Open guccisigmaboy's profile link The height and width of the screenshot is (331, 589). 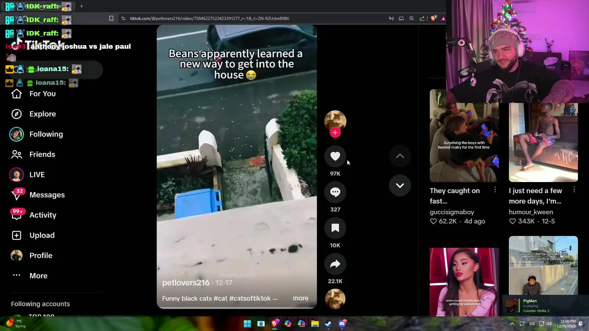coord(452,212)
